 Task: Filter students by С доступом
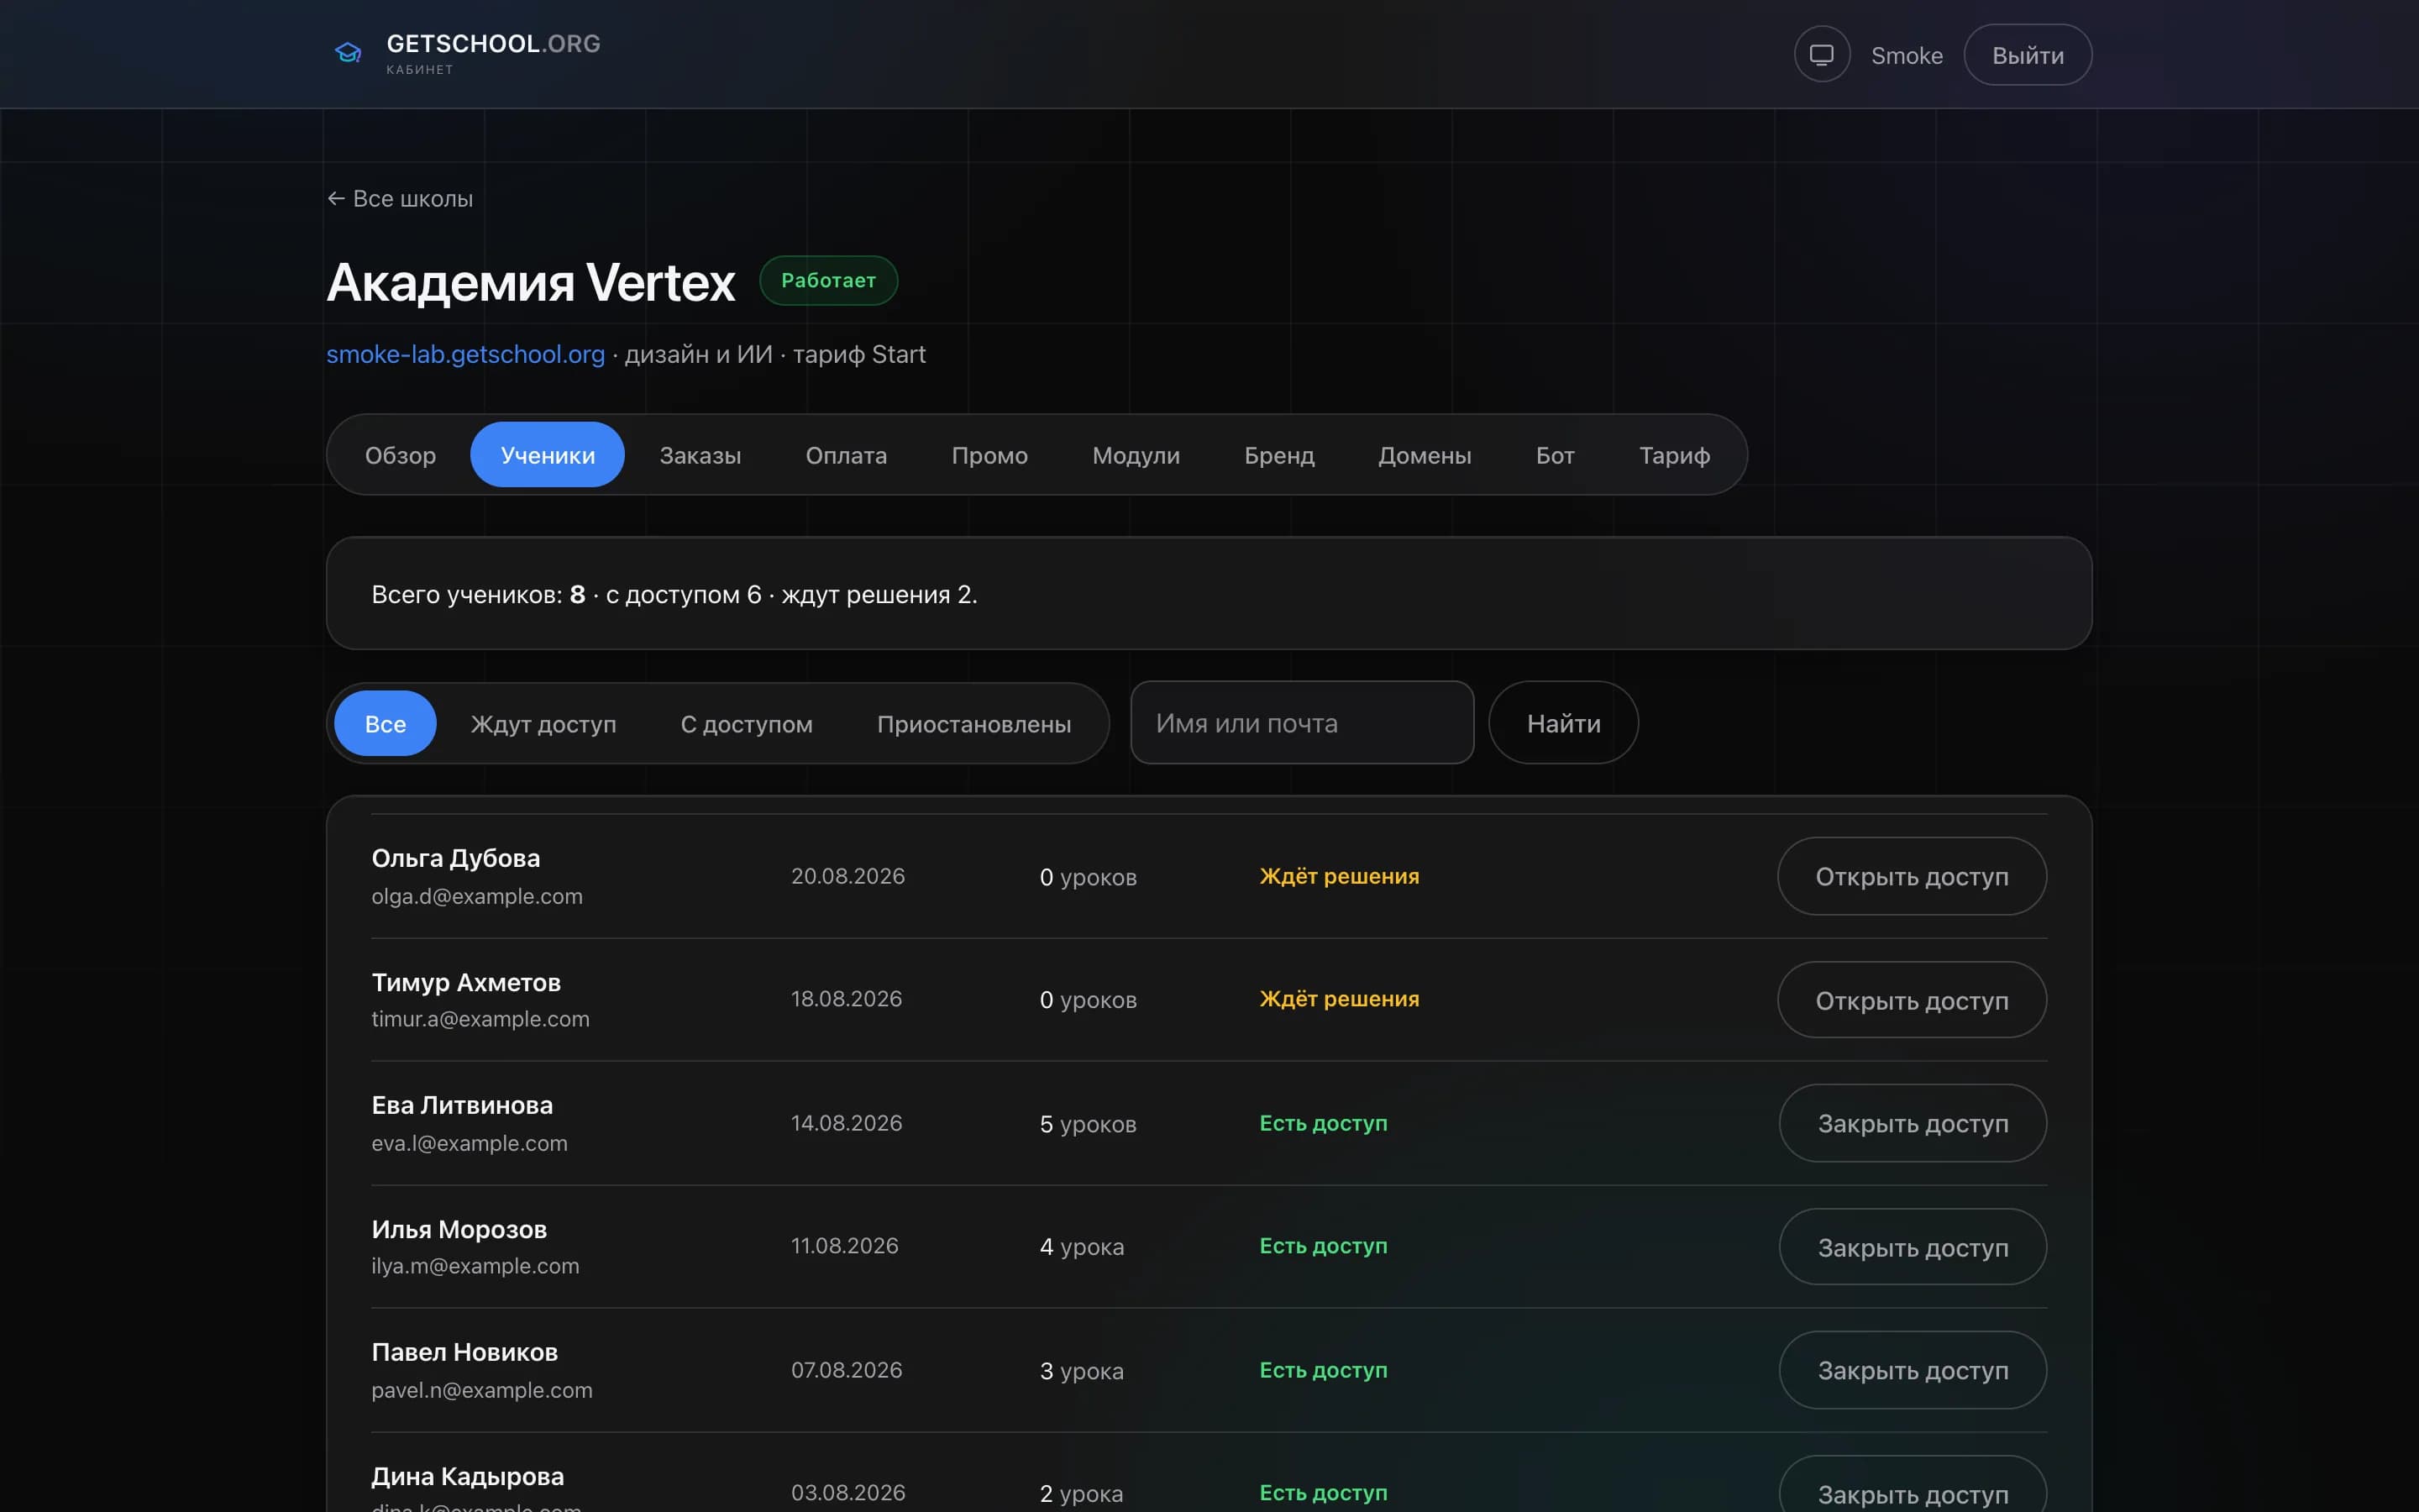tap(746, 723)
